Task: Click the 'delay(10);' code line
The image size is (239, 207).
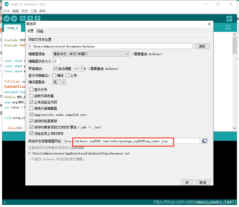Action: coord(16,128)
